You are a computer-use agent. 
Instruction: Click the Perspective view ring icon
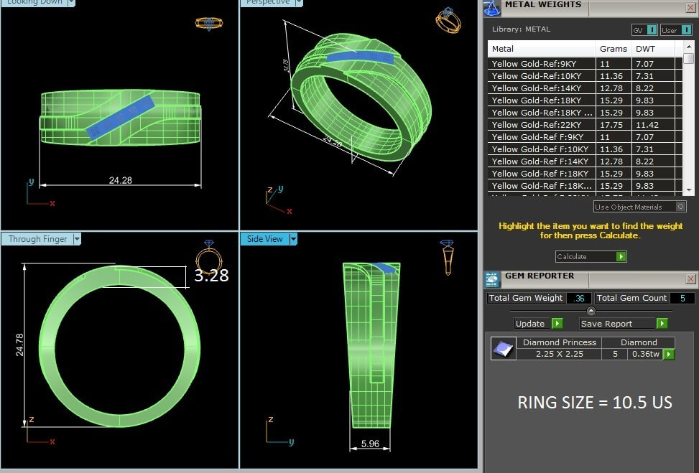(448, 20)
